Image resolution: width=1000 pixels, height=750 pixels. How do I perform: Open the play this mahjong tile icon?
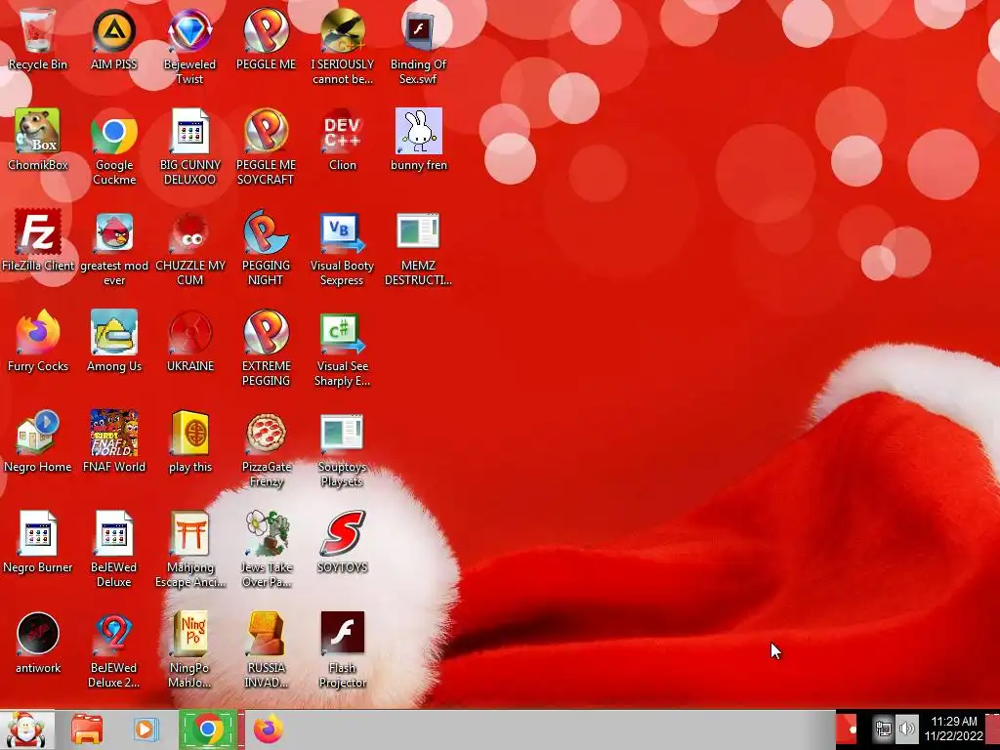[x=189, y=442]
